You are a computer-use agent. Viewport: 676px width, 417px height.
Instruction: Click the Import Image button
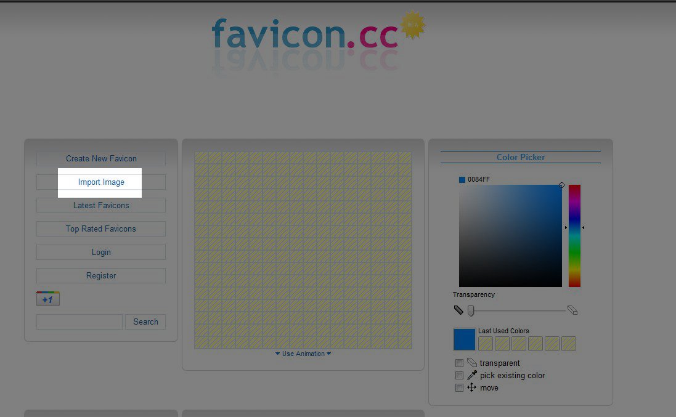(101, 182)
